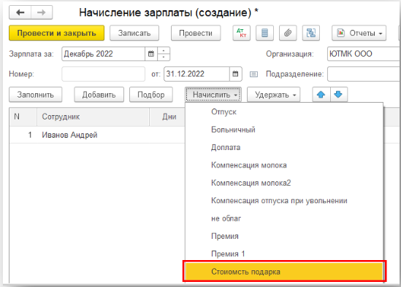Viewport: 401px width, 287px height.
Task: Choose Больничный from the menu
Action: pyautogui.click(x=284, y=130)
